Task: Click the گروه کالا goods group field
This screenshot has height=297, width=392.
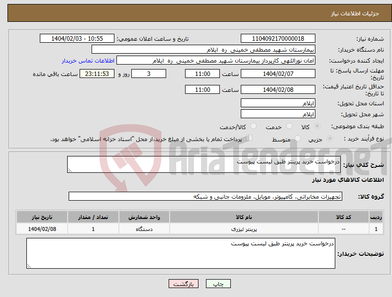Action: 205,196
